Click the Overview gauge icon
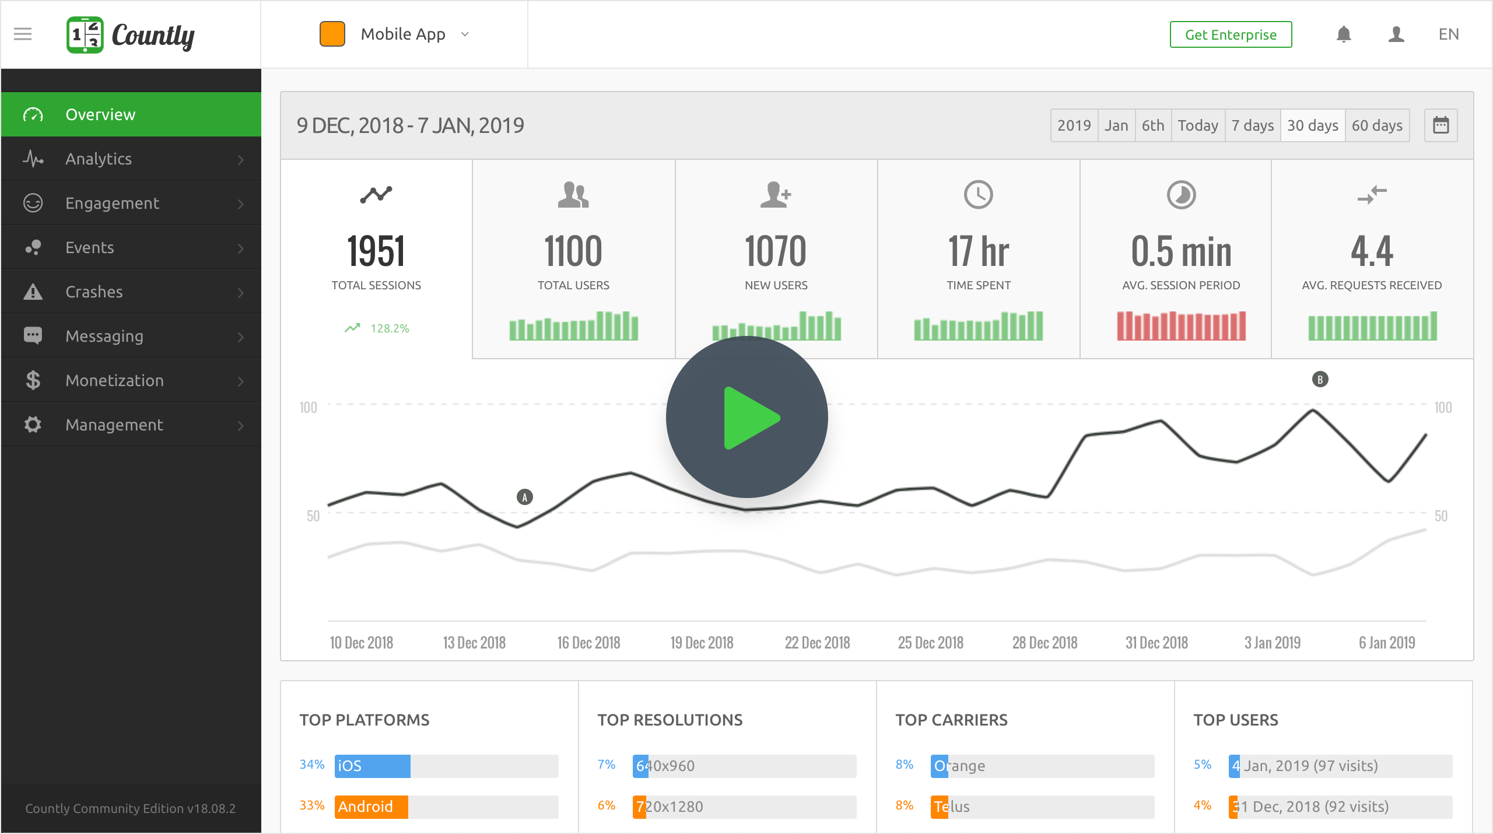The image size is (1493, 834). pyautogui.click(x=33, y=114)
